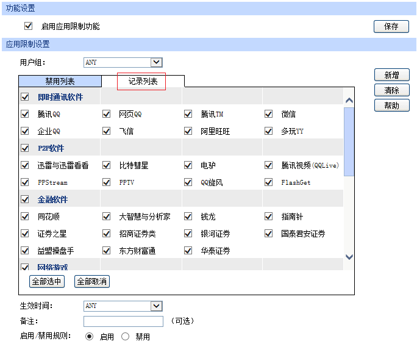Click 全部选中 to select all apps
The height and width of the screenshot is (344, 417).
tap(47, 281)
